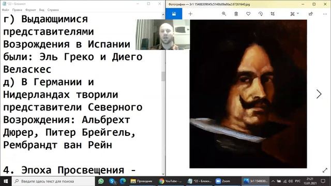Open the Правка menu in Notepad
Screen dimensions: 331x186
coord(17,10)
